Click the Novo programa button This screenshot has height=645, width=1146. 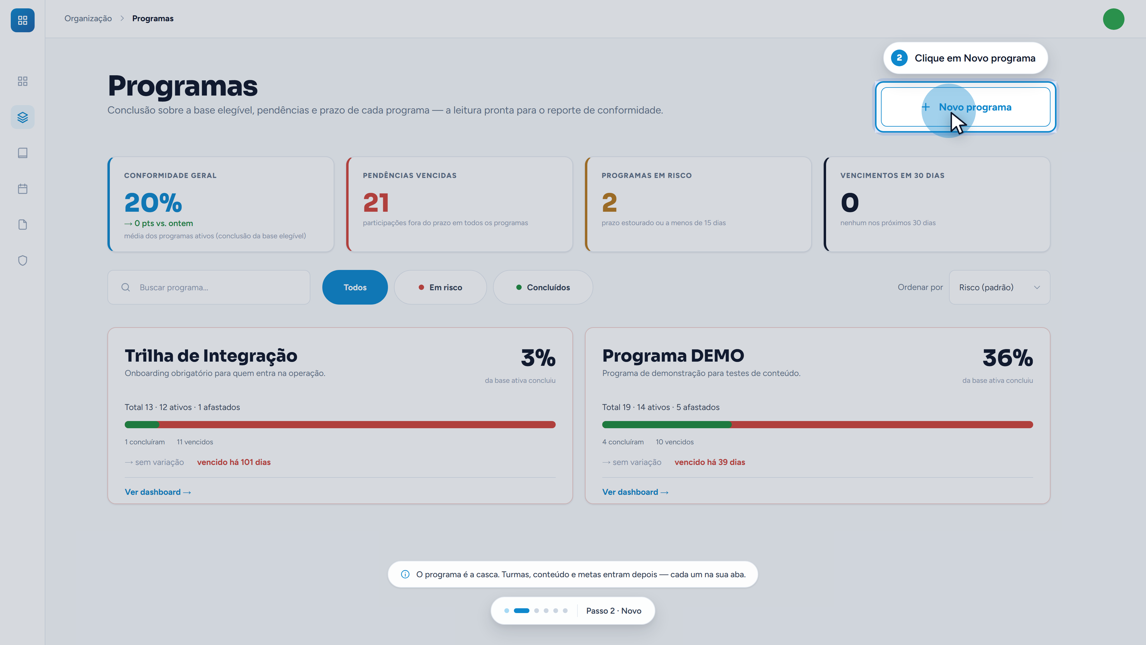[965, 107]
